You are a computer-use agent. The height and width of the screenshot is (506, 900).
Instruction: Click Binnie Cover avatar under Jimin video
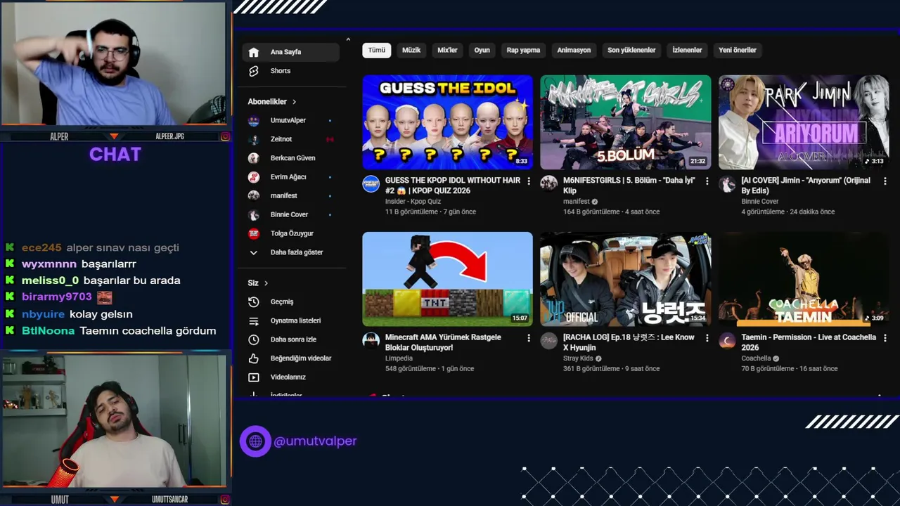pyautogui.click(x=727, y=184)
